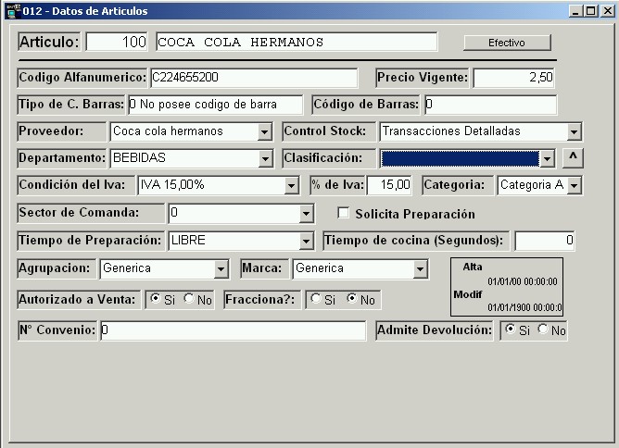
Task: Expand the Sector de Comanda dropdown
Action: pyautogui.click(x=307, y=213)
